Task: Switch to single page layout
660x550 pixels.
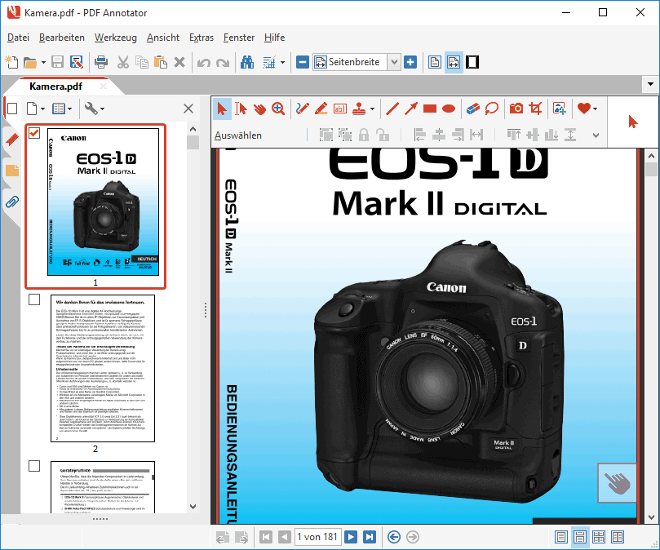Action: click(560, 537)
